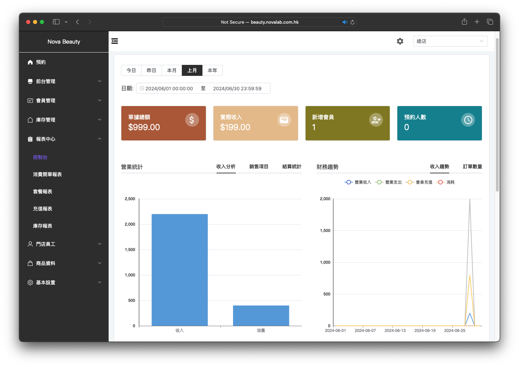Click the 會員管理 member card icon
The width and height of the screenshot is (519, 367).
[x=30, y=101]
